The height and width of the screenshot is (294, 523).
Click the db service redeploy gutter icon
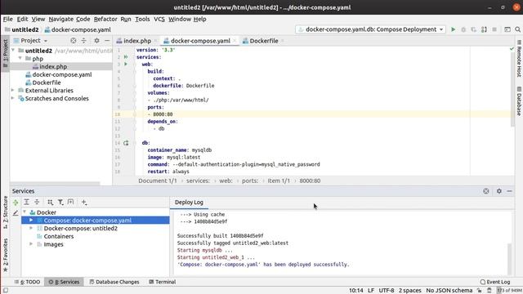point(126,143)
